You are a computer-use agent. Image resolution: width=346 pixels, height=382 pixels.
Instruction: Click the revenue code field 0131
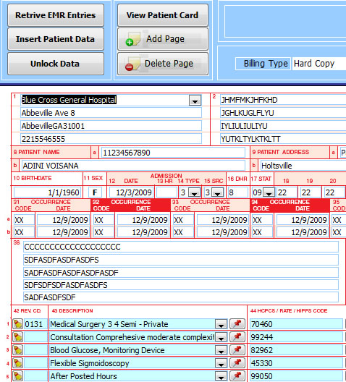point(35,324)
